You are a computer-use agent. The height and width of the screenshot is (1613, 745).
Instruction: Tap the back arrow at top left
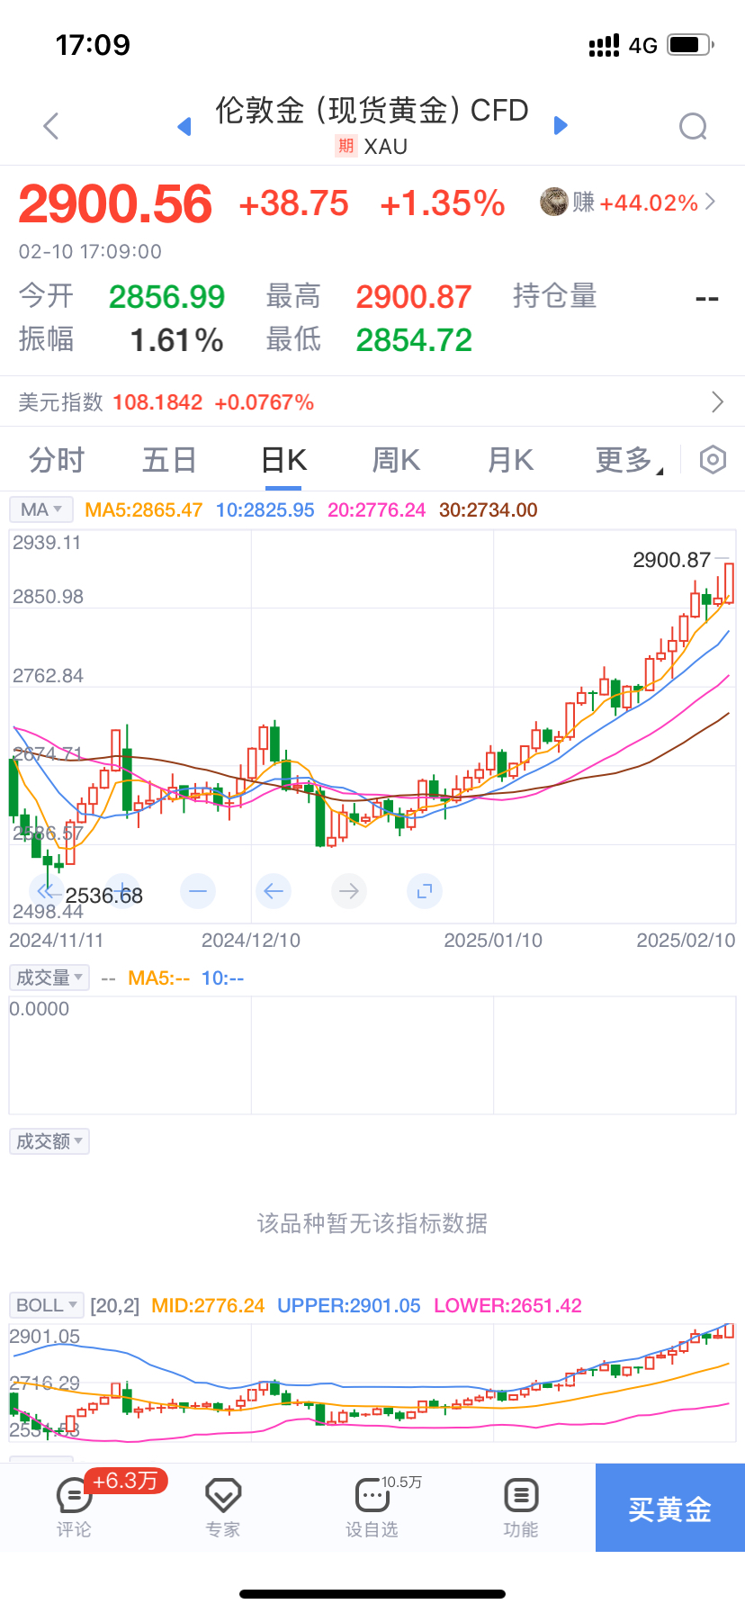(51, 126)
